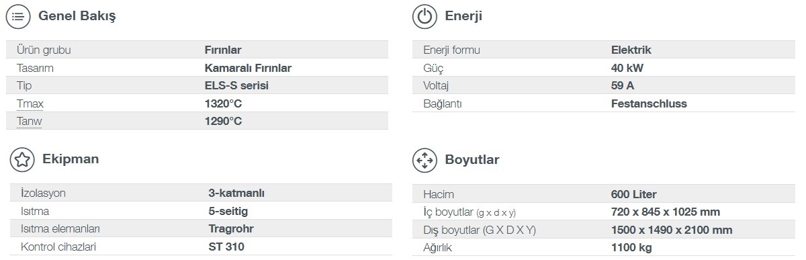This screenshot has height=260, width=806.
Task: Click the Enerji power icon
Action: coord(424,17)
